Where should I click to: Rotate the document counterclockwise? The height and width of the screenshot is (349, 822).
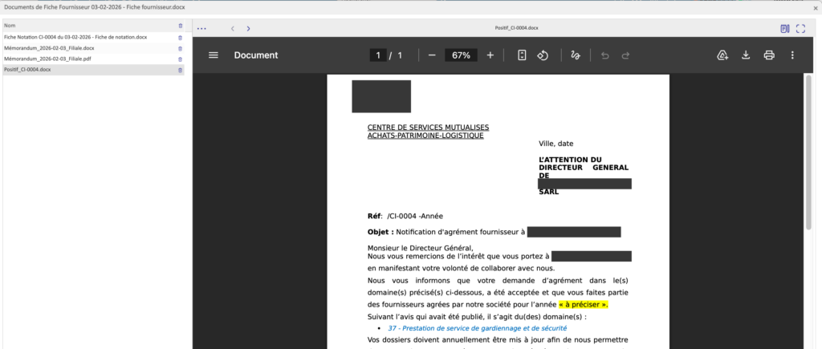pyautogui.click(x=543, y=55)
